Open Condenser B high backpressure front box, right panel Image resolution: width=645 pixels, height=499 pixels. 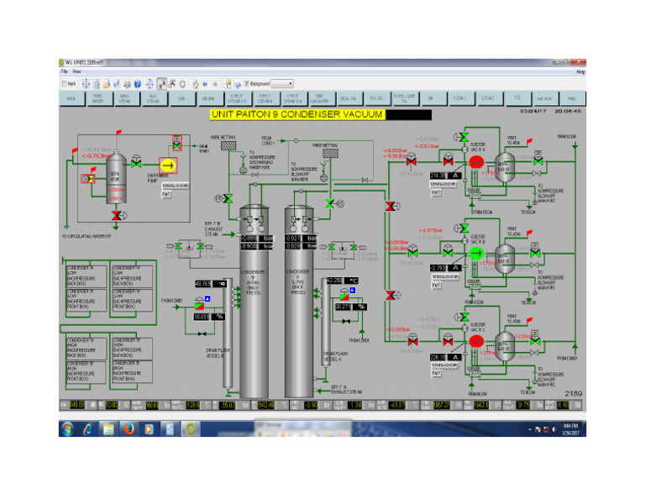(x=132, y=372)
